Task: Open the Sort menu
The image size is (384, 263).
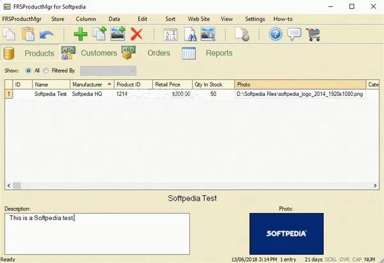Action: tap(170, 19)
